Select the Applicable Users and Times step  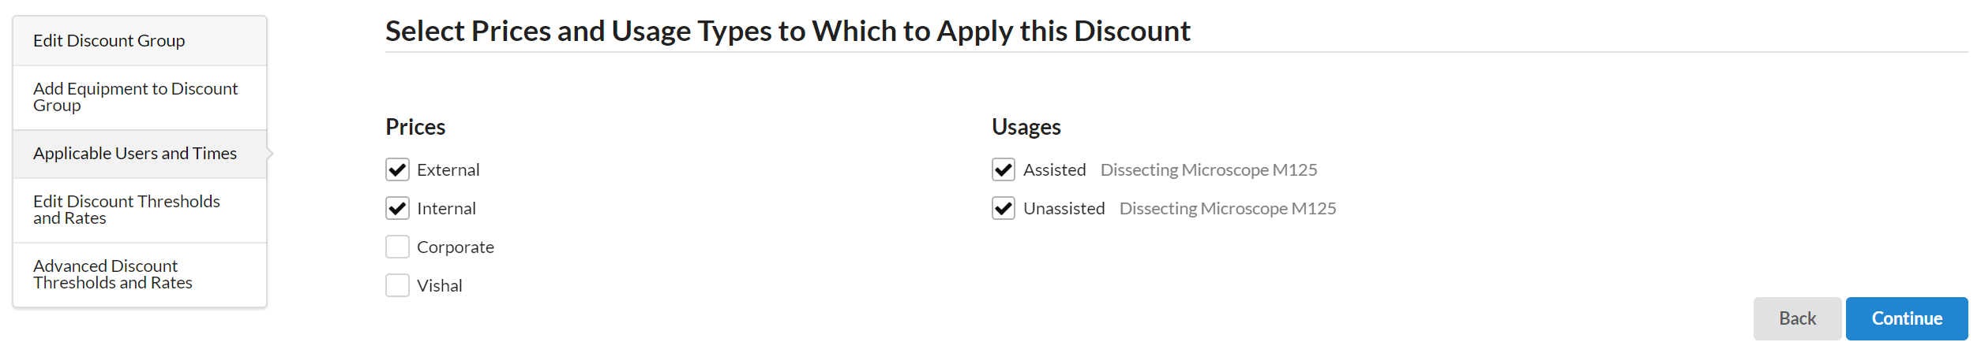(135, 154)
